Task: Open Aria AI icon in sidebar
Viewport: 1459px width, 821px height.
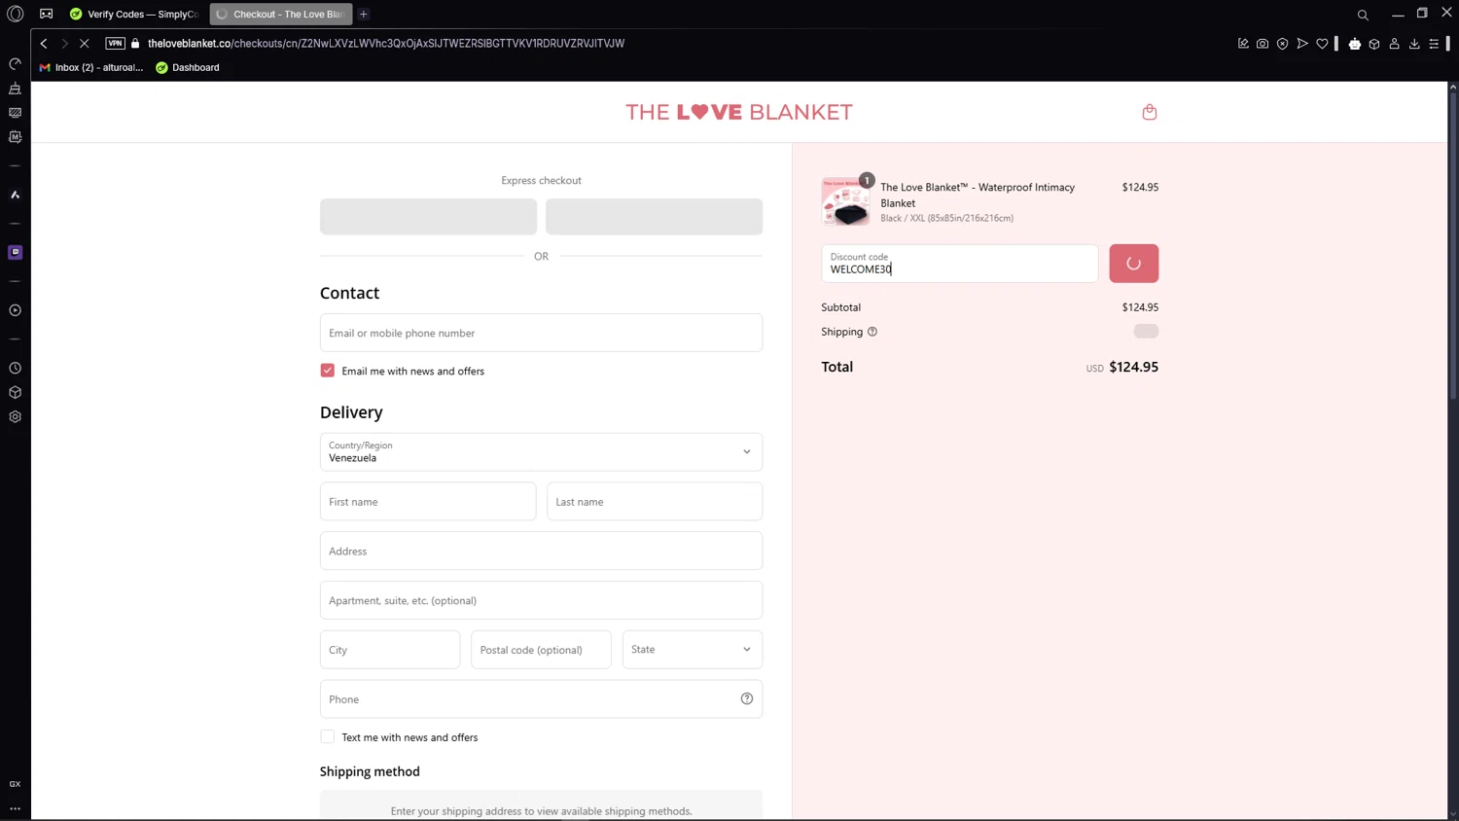Action: 16,195
